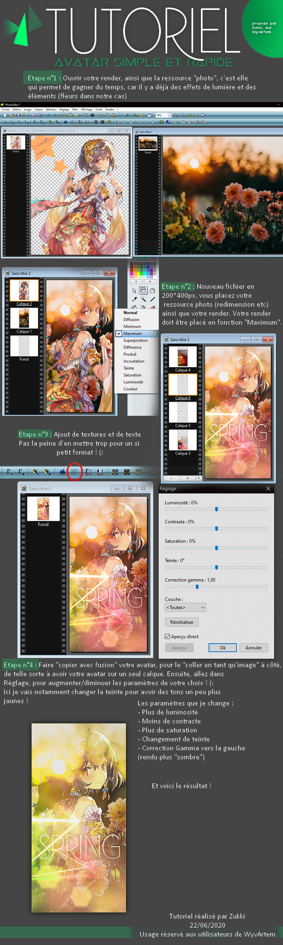This screenshot has height=945, width=283.
Task: Click the Réinitialiser button
Action: [182, 622]
